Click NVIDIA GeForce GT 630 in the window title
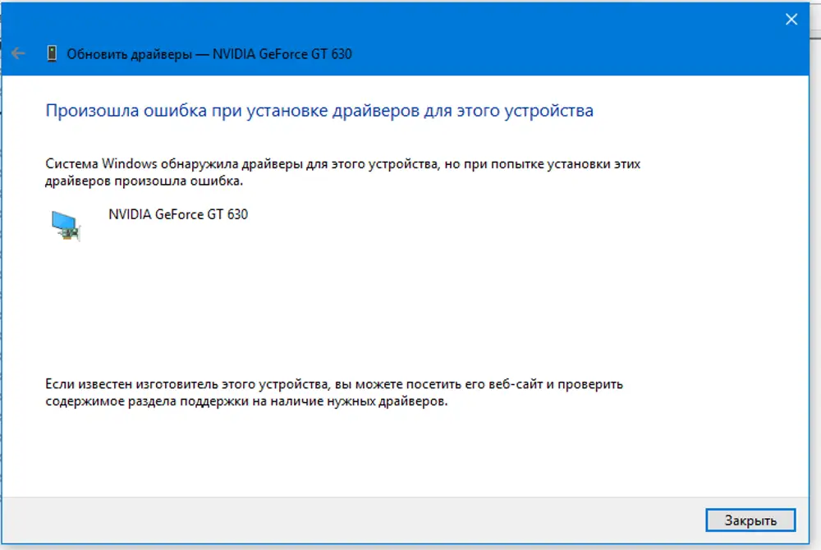 pos(282,54)
